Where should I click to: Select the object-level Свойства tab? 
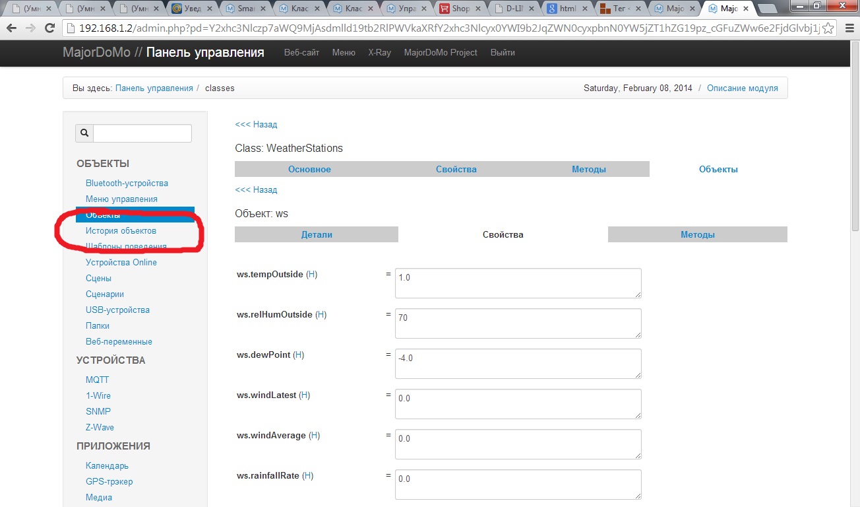coord(503,234)
